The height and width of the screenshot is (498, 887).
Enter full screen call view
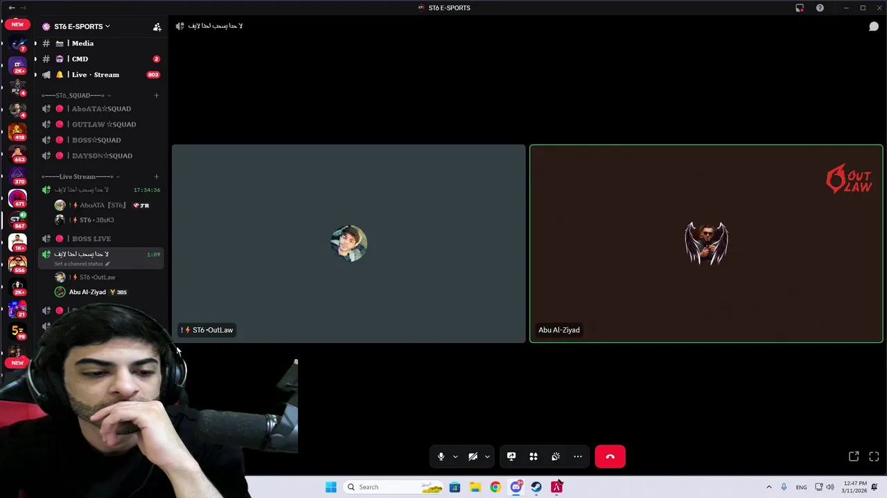tap(874, 456)
